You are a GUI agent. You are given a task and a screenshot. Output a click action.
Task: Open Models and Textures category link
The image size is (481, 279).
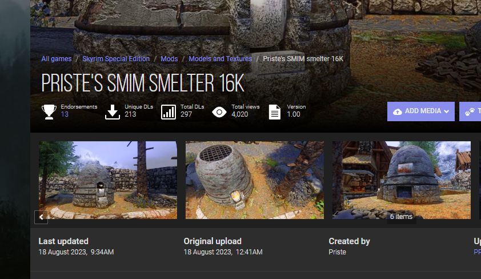coord(221,59)
